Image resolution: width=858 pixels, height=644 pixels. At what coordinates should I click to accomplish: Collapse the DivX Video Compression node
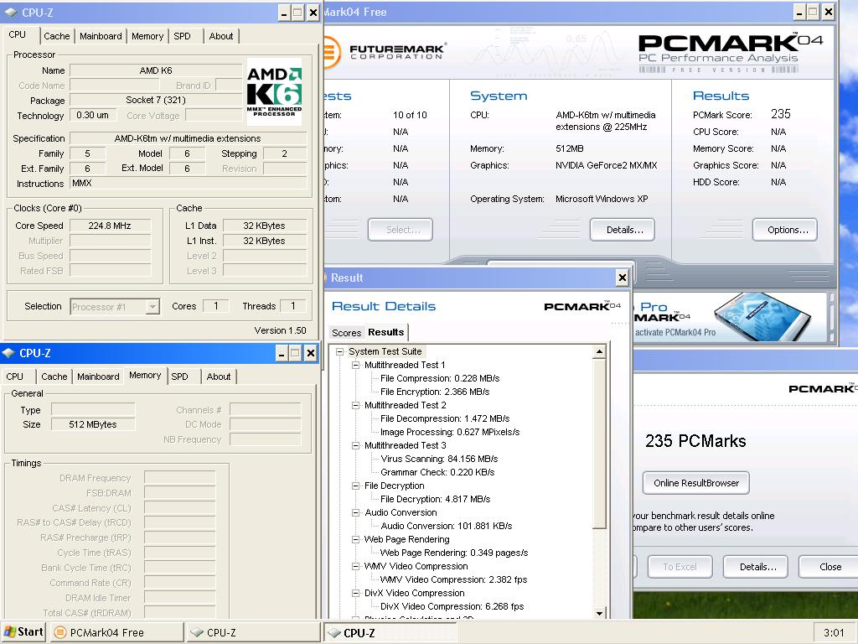coord(355,593)
